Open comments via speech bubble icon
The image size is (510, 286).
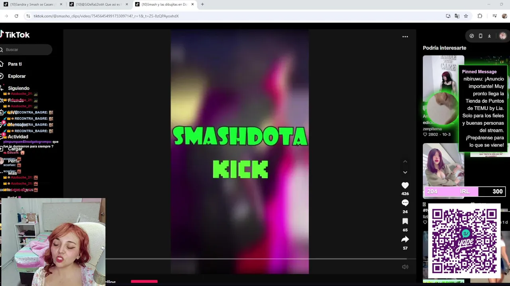tap(405, 203)
